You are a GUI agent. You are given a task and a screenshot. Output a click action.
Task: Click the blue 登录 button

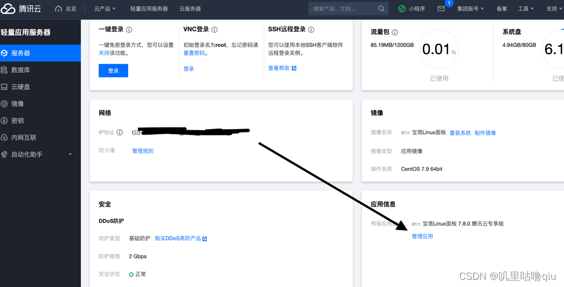coord(114,71)
